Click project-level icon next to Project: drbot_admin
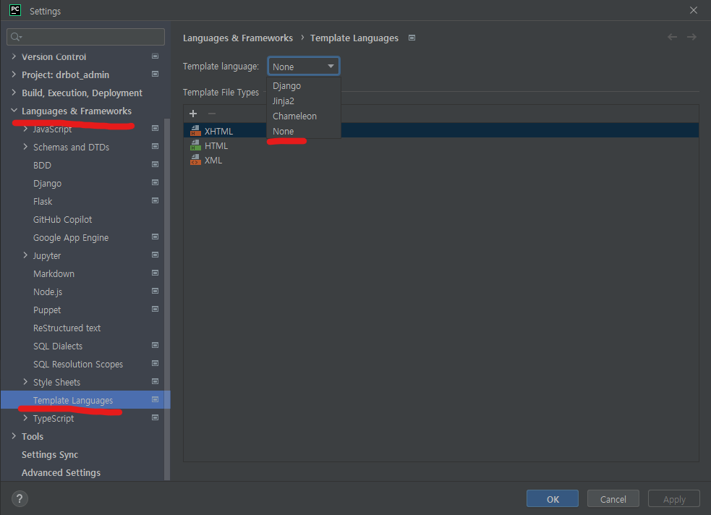The height and width of the screenshot is (515, 711). pyautogui.click(x=155, y=74)
